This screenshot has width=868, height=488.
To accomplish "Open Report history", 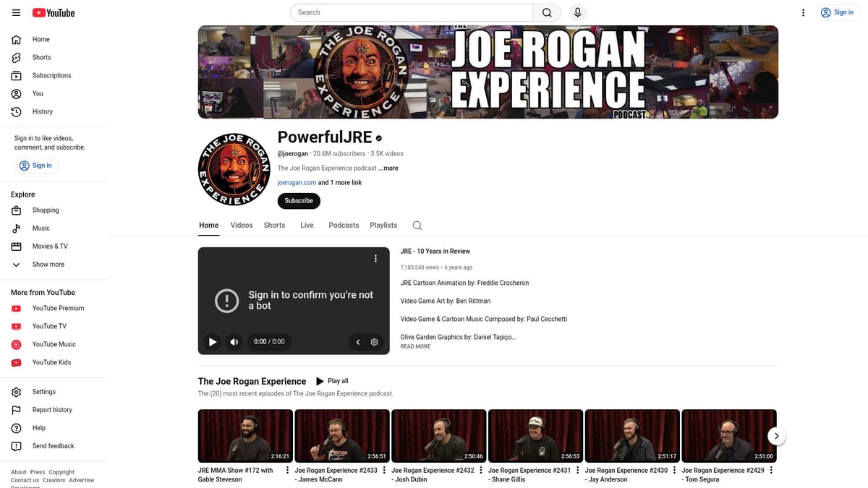I will 54,410.
